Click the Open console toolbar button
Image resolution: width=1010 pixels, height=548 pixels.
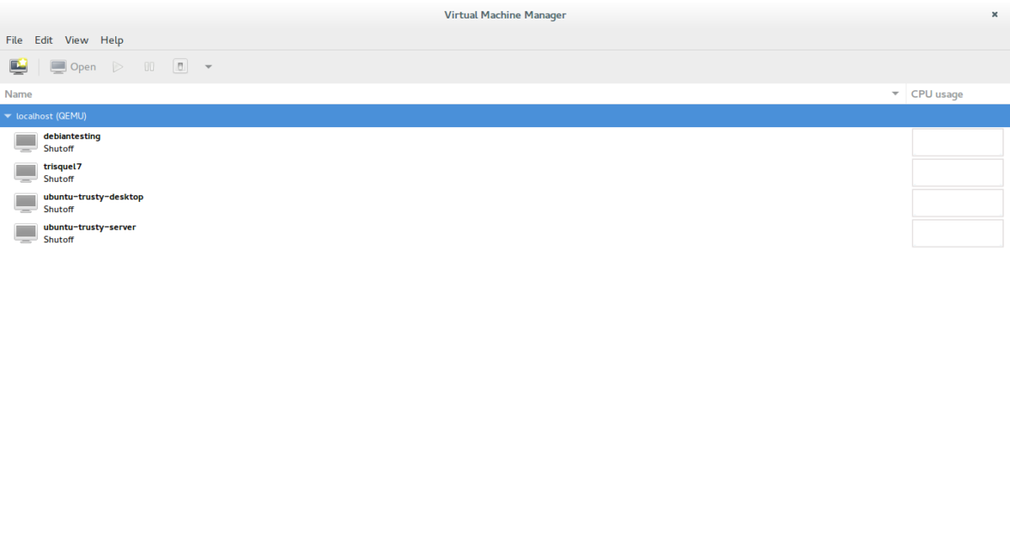(x=73, y=67)
